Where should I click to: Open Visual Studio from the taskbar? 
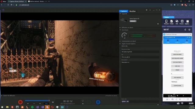click(42, 107)
